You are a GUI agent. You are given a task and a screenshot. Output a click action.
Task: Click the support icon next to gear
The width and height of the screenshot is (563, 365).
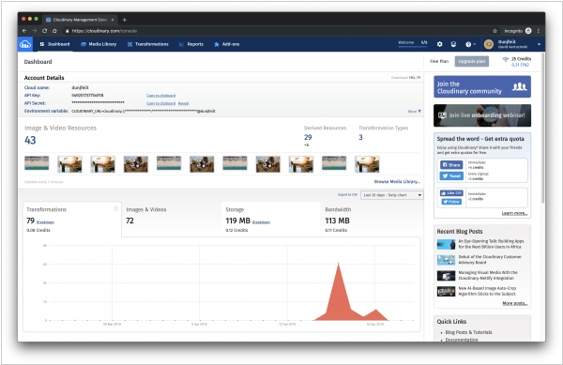pyautogui.click(x=453, y=44)
